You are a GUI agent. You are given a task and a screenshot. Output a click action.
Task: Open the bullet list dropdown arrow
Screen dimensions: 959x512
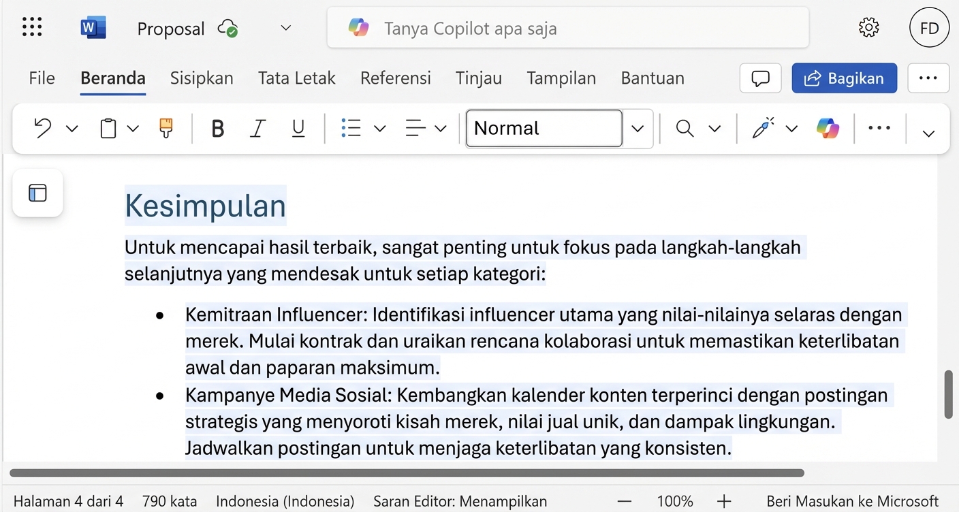tap(379, 128)
